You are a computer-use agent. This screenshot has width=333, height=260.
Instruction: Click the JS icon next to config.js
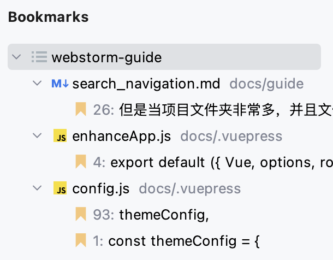[x=60, y=188]
